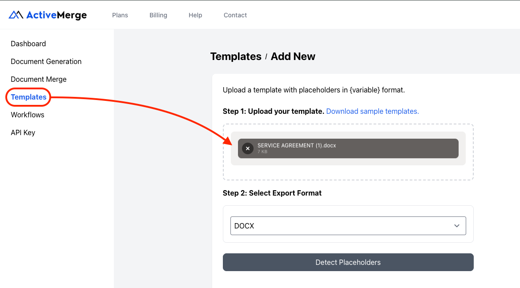Navigate to Document Generation
This screenshot has height=288, width=520.
pos(46,61)
